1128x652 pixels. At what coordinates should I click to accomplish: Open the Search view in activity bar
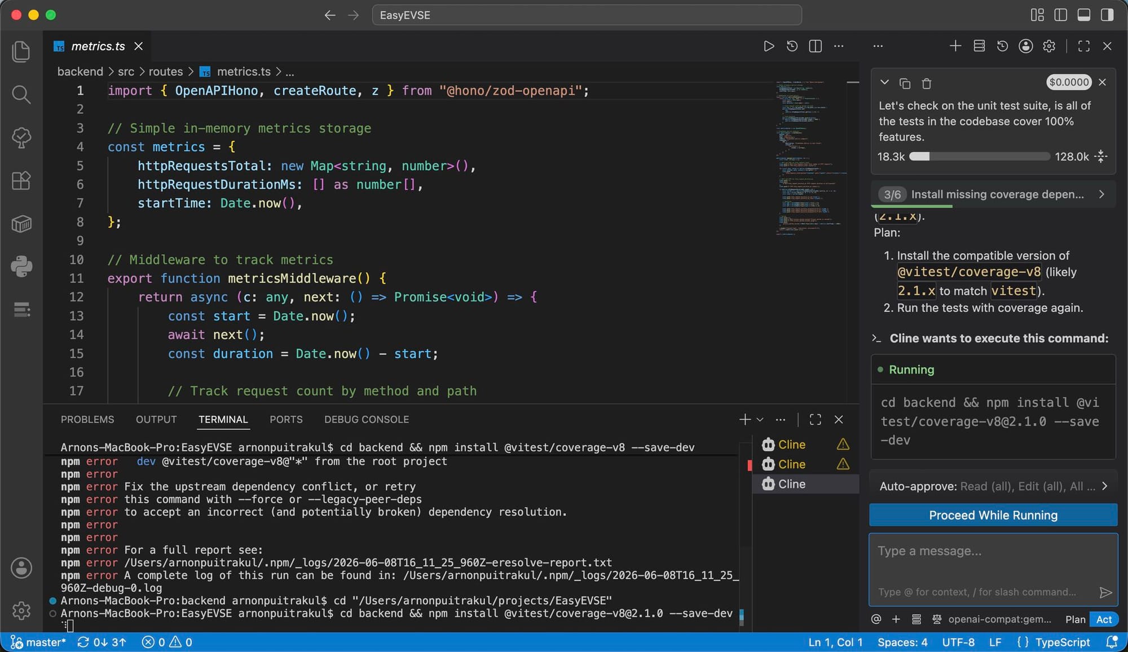pyautogui.click(x=21, y=94)
